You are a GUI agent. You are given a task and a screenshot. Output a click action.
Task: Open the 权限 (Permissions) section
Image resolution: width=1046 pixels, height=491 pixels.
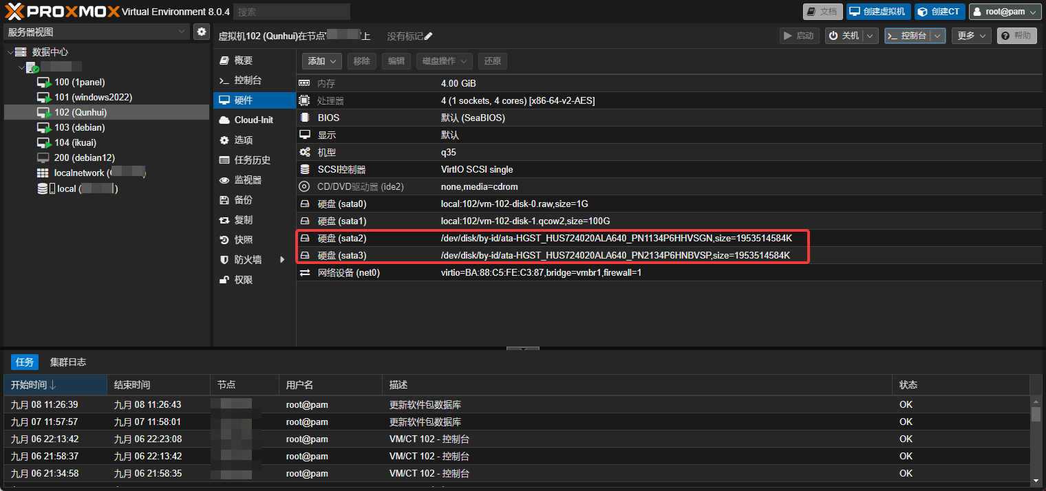(243, 280)
